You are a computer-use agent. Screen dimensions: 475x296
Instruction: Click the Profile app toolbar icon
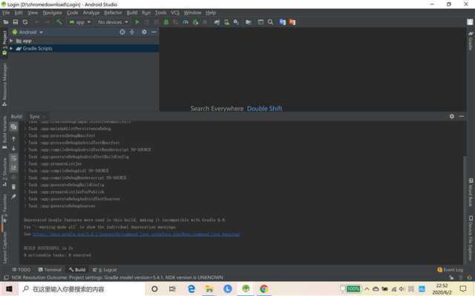point(186,22)
